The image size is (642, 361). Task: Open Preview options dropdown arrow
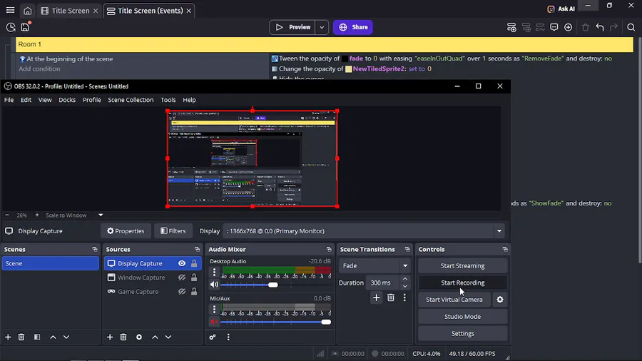(322, 27)
